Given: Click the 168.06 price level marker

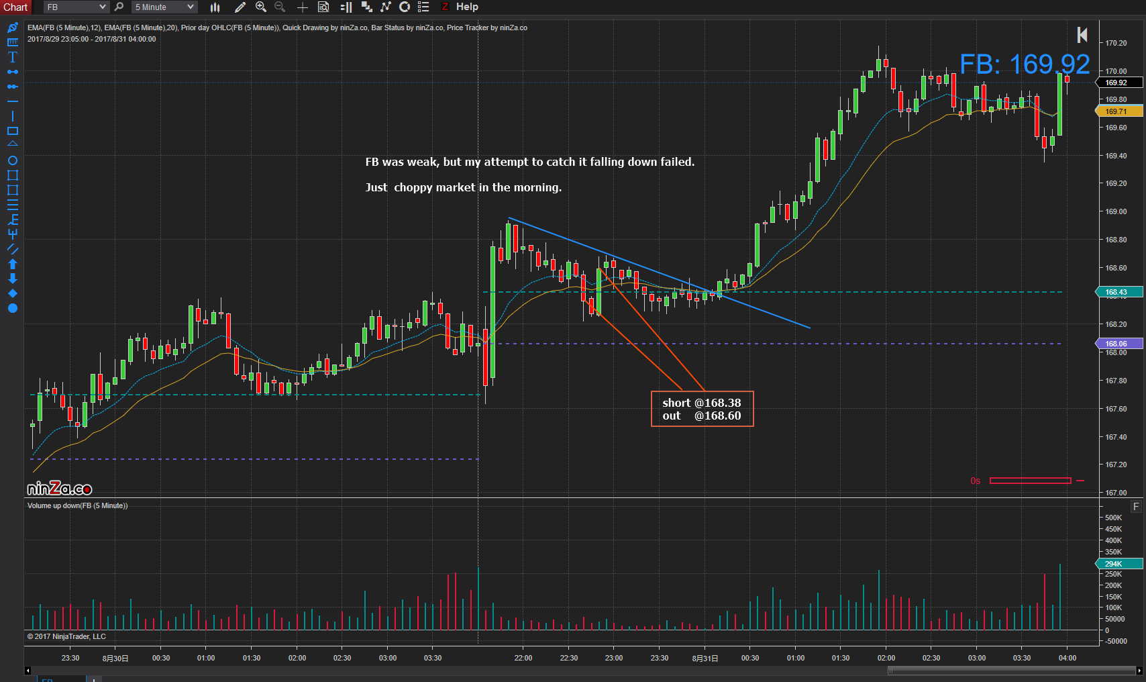Looking at the screenshot, I should click(1119, 344).
